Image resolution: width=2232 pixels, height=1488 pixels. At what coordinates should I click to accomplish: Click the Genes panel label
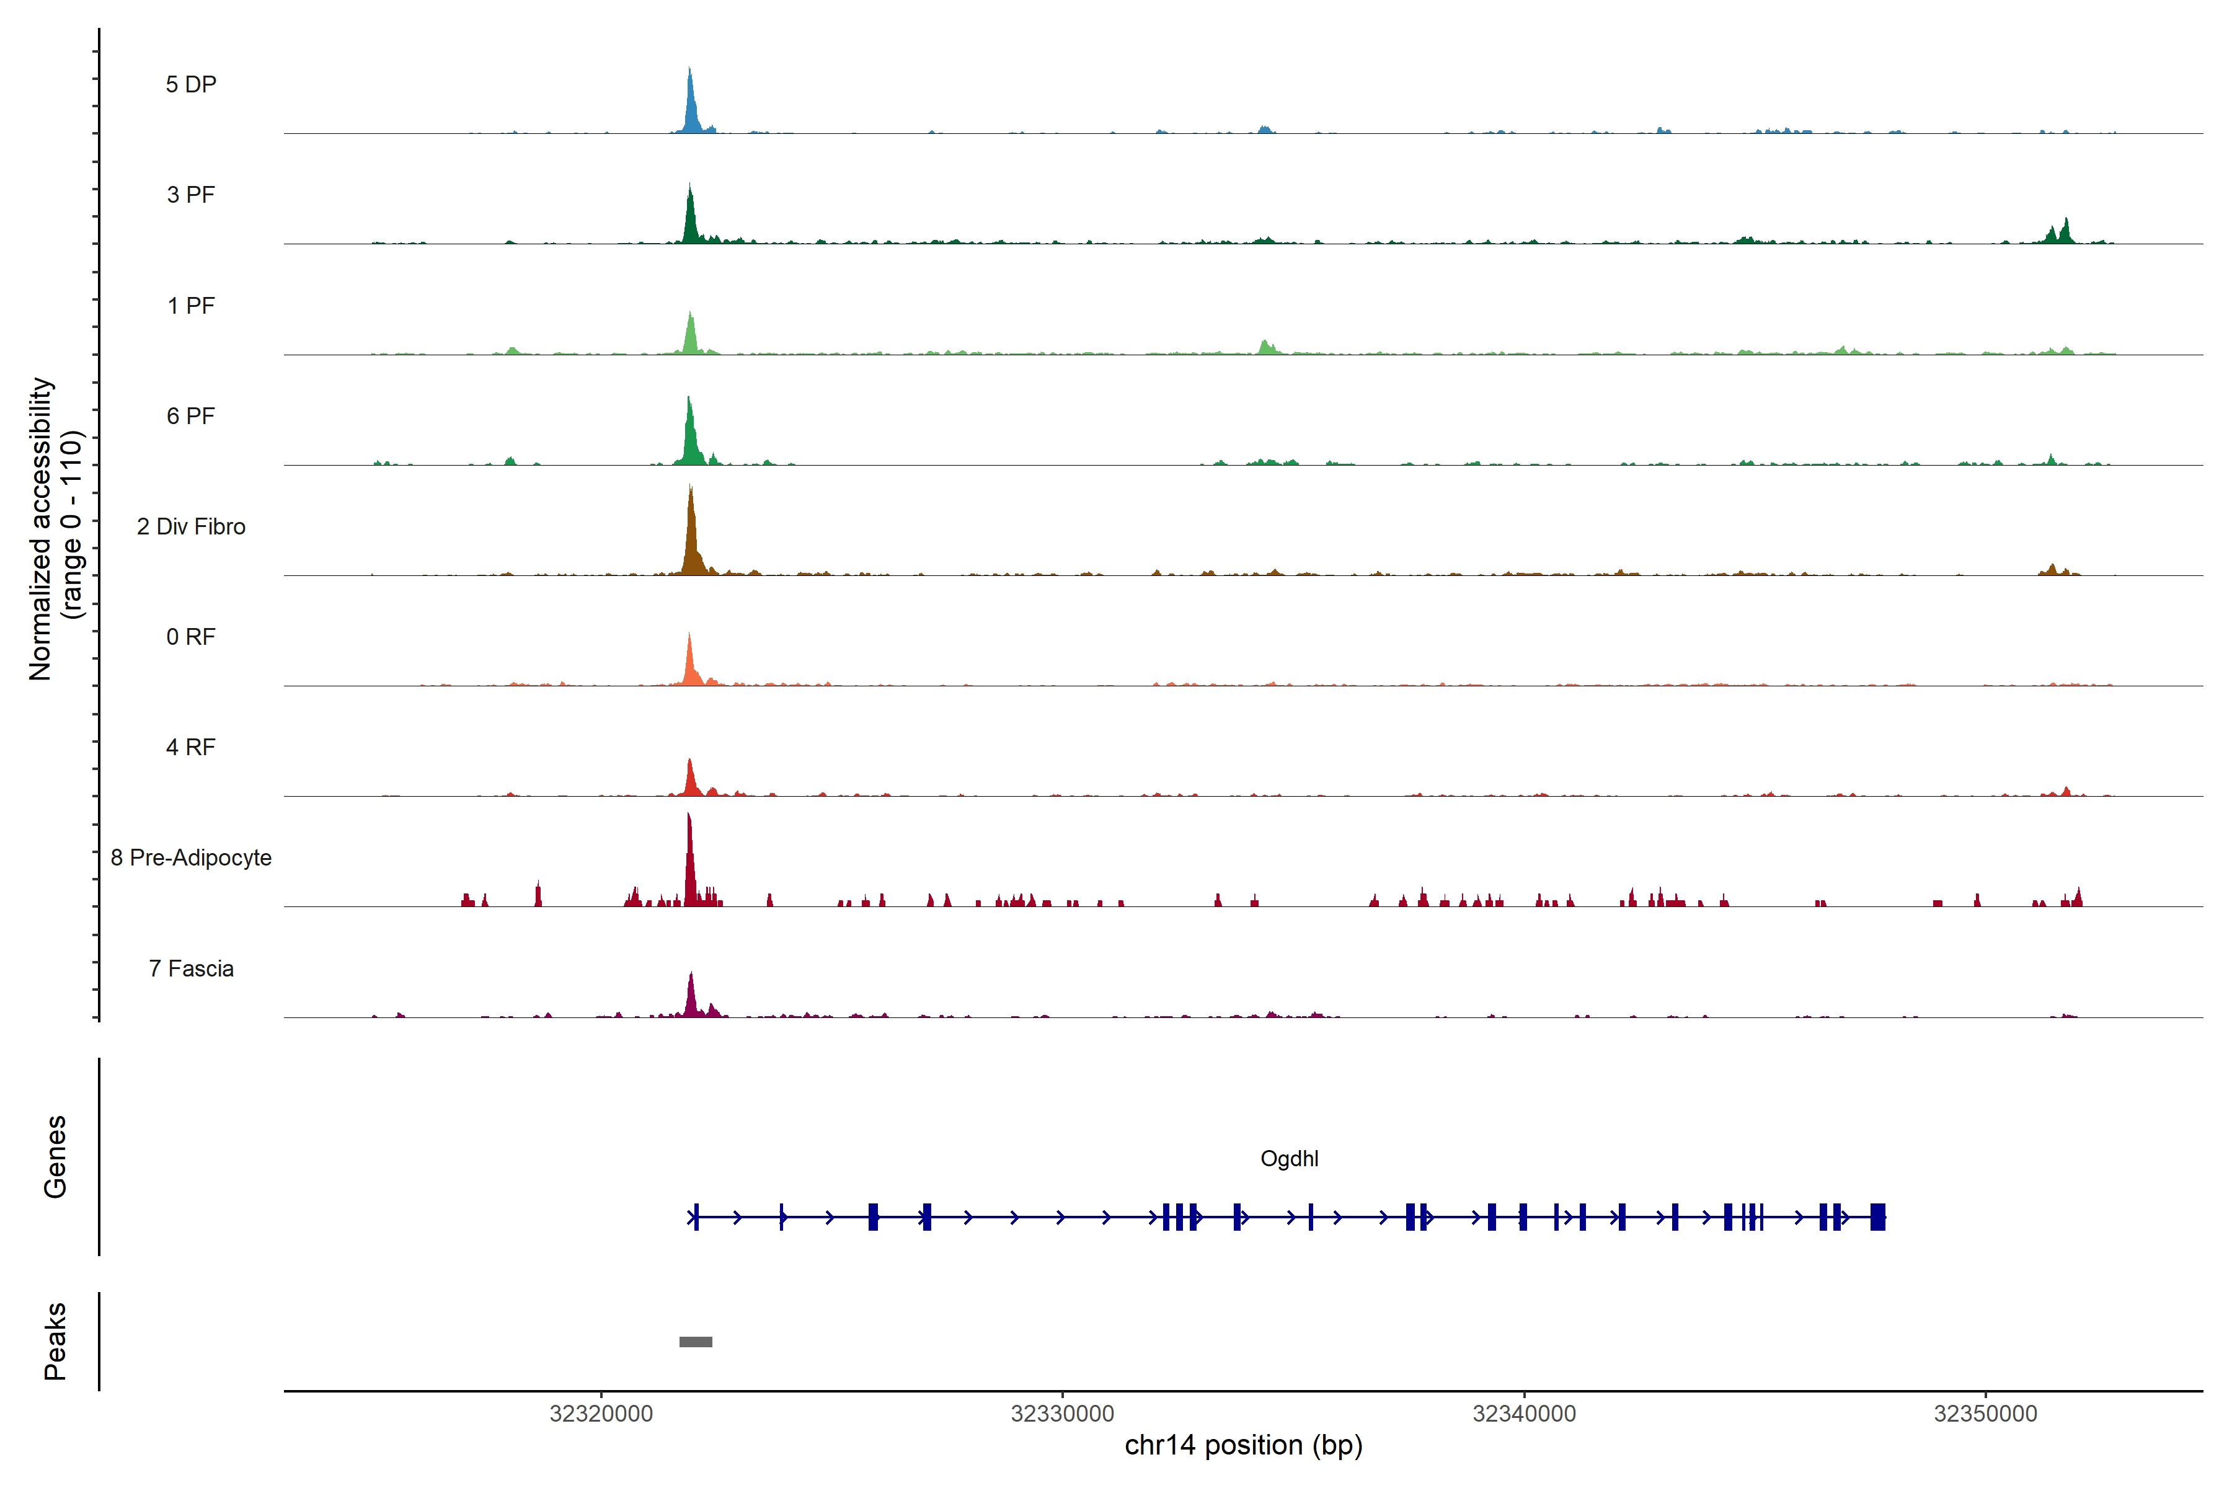(55, 1156)
